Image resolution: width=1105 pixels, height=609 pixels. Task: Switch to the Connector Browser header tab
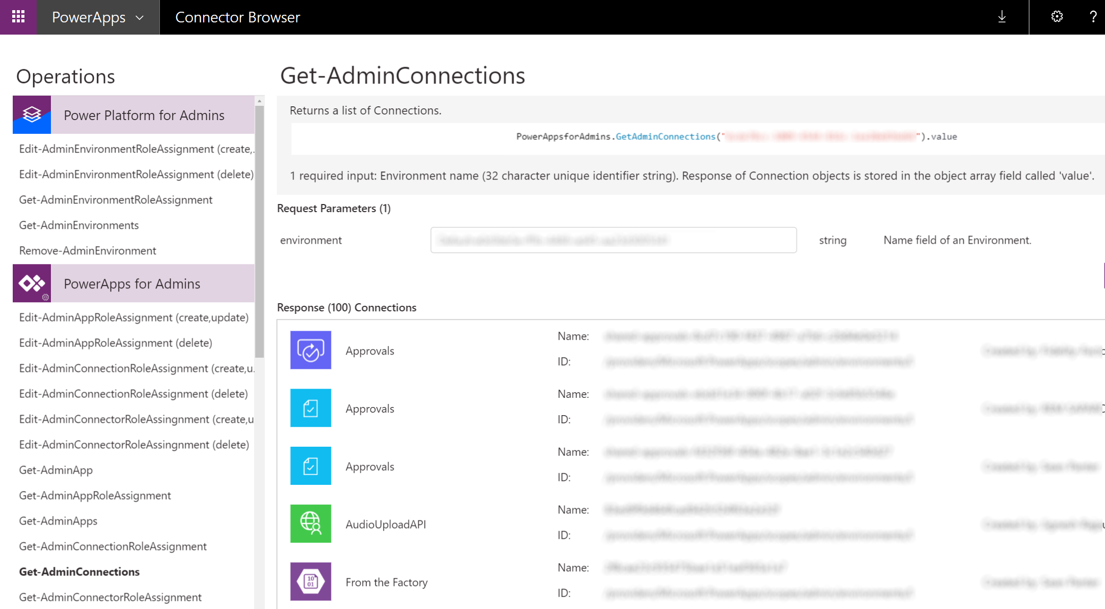click(237, 17)
